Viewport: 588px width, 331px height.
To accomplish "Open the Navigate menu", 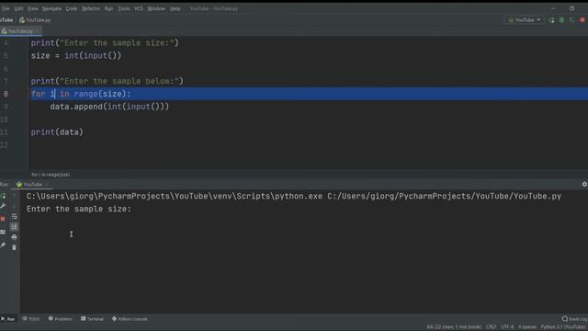I will (51, 8).
